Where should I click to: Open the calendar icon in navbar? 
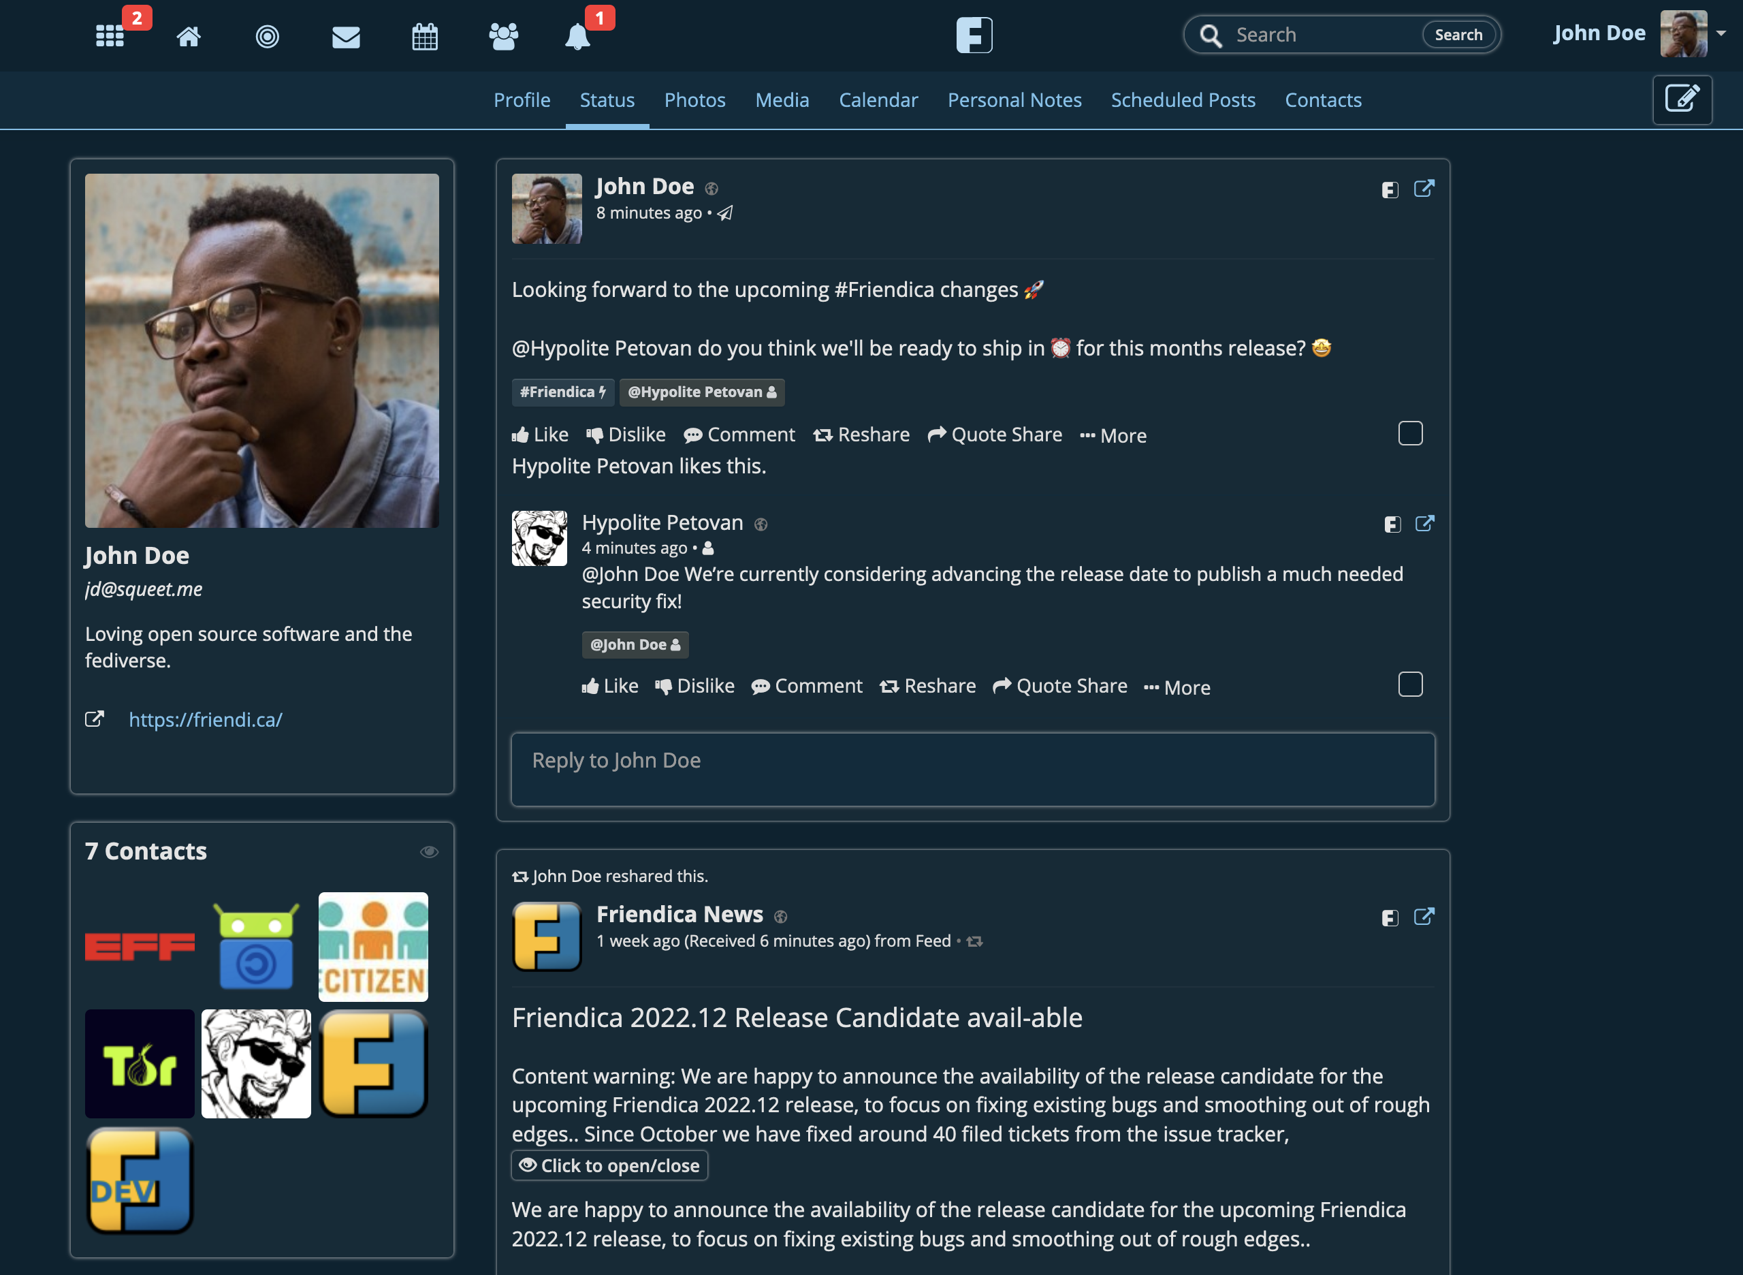point(425,34)
